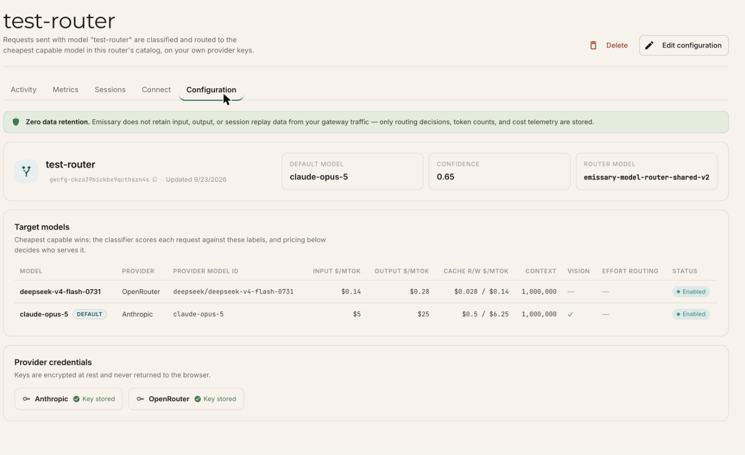Click the OpenRouter credentials chip
745x455 pixels.
[x=186, y=399]
